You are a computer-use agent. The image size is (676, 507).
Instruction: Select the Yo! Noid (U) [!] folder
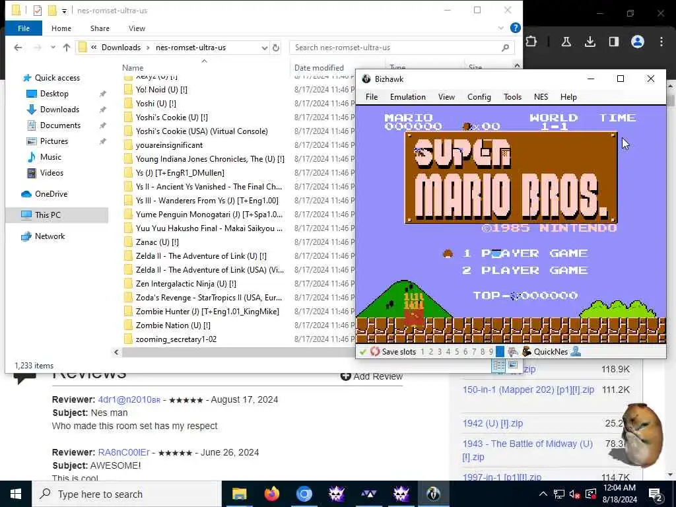[161, 90]
